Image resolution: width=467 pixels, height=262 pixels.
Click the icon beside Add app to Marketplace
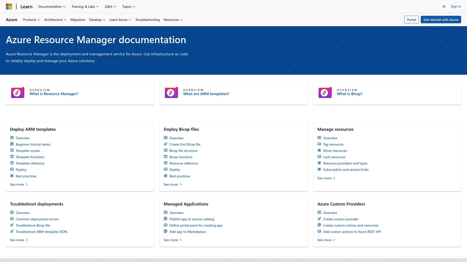(x=166, y=232)
